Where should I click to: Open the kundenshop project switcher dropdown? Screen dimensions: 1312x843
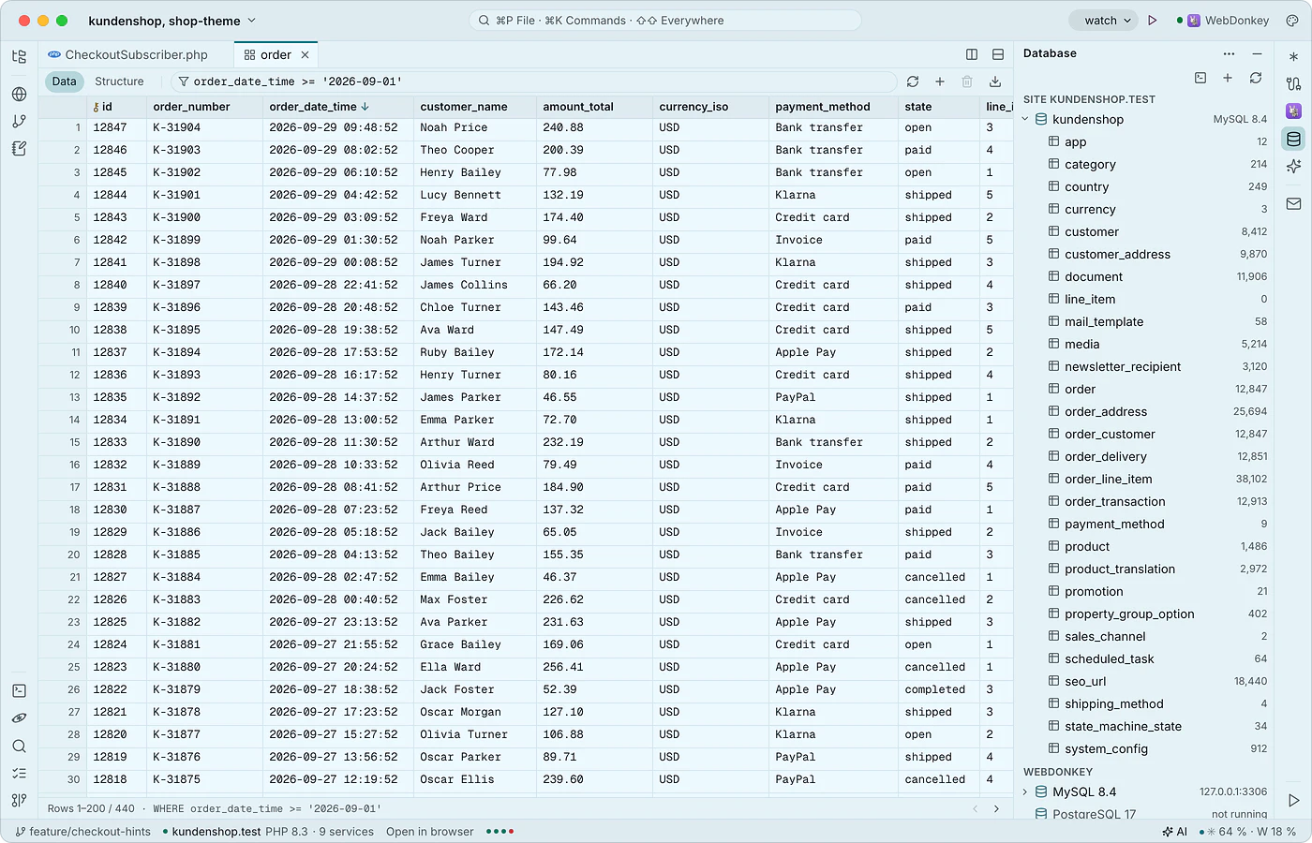(x=171, y=21)
